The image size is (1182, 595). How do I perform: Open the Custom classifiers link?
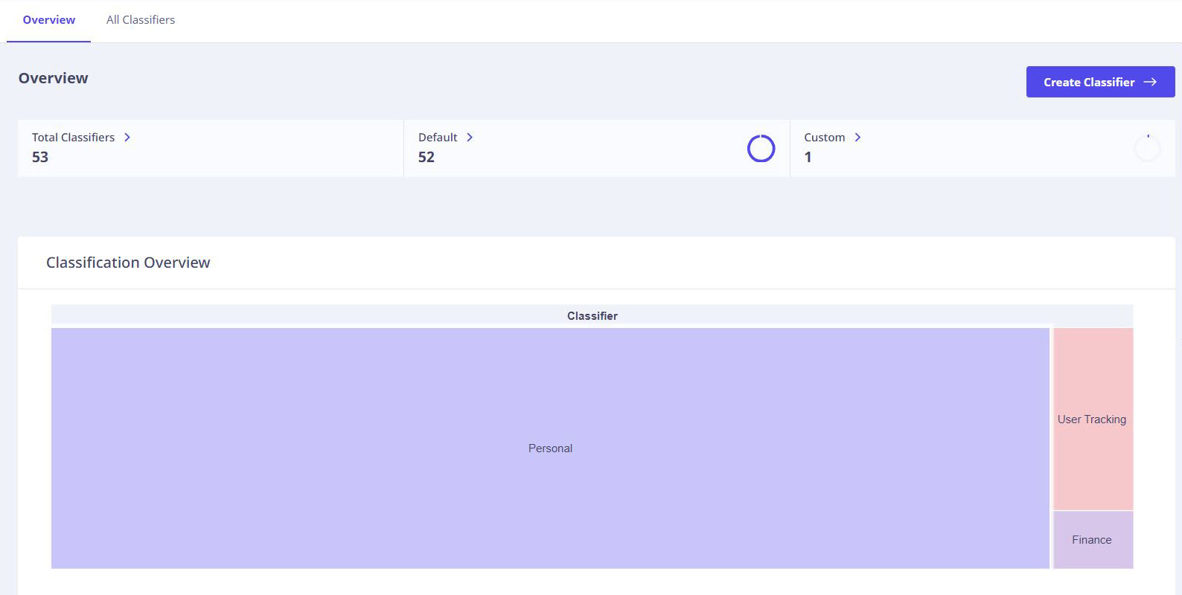[824, 138]
